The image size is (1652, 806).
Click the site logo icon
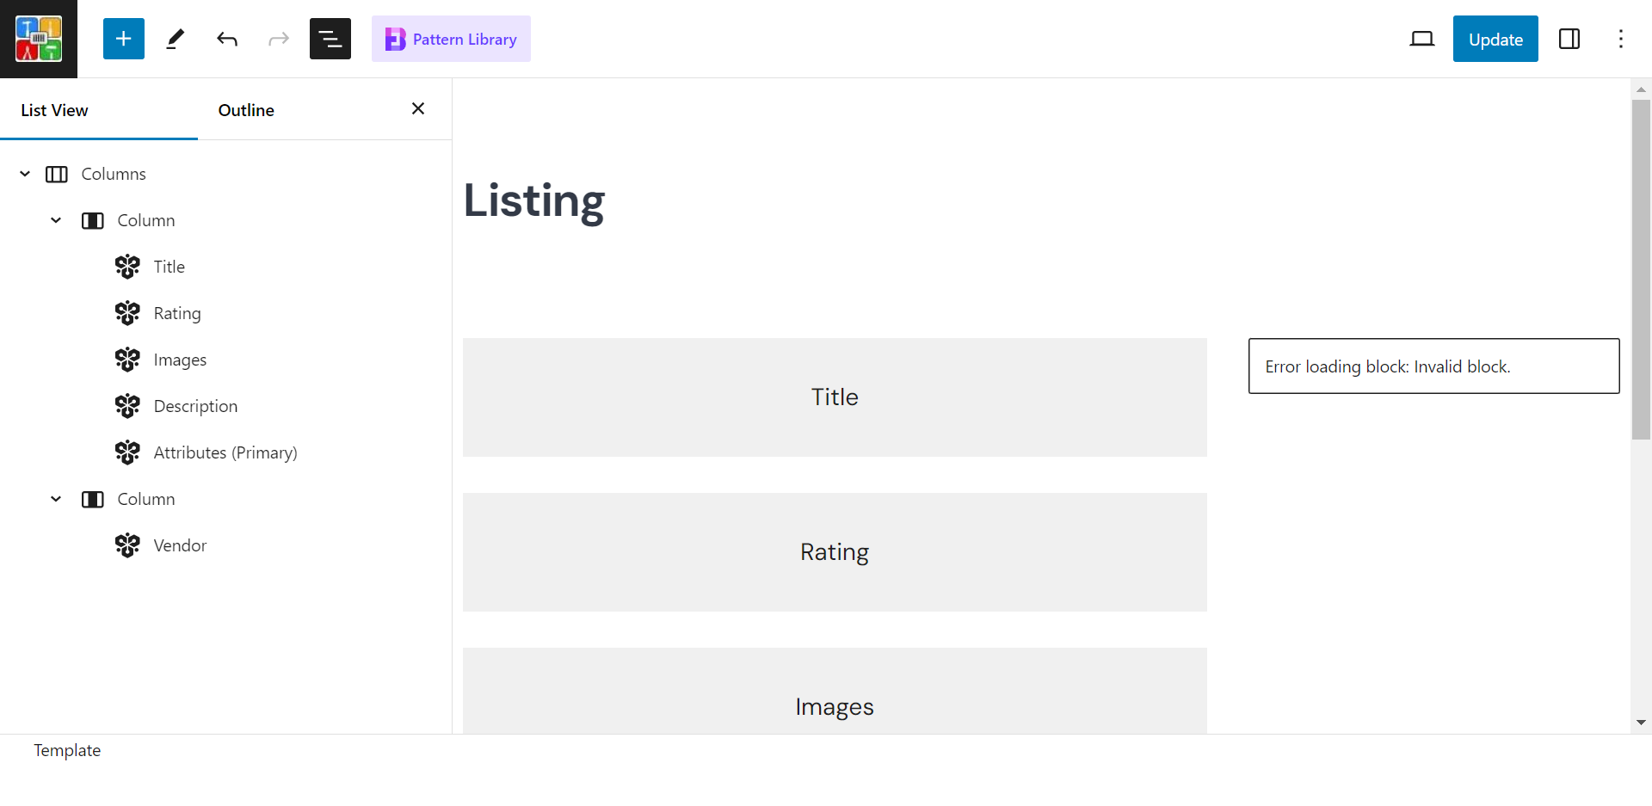39,39
